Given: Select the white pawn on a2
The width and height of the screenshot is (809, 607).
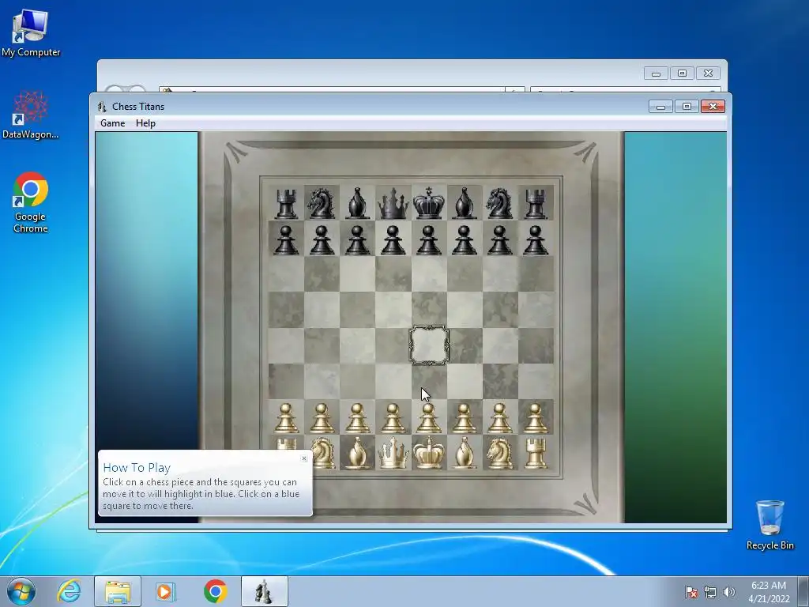Looking at the screenshot, I should tap(286, 418).
